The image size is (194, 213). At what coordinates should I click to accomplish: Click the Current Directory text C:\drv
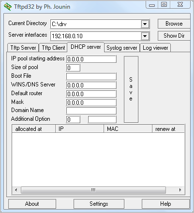coord(59,24)
